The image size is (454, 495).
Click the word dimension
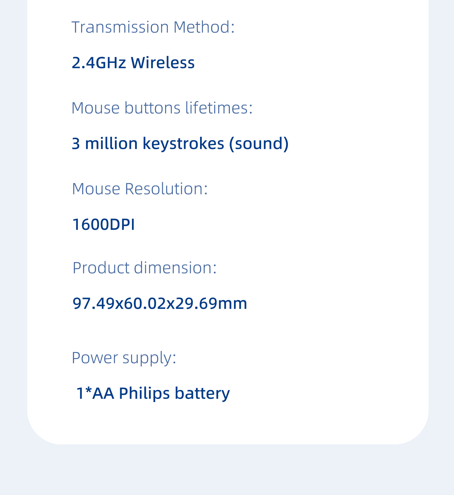pyautogui.click(x=175, y=268)
